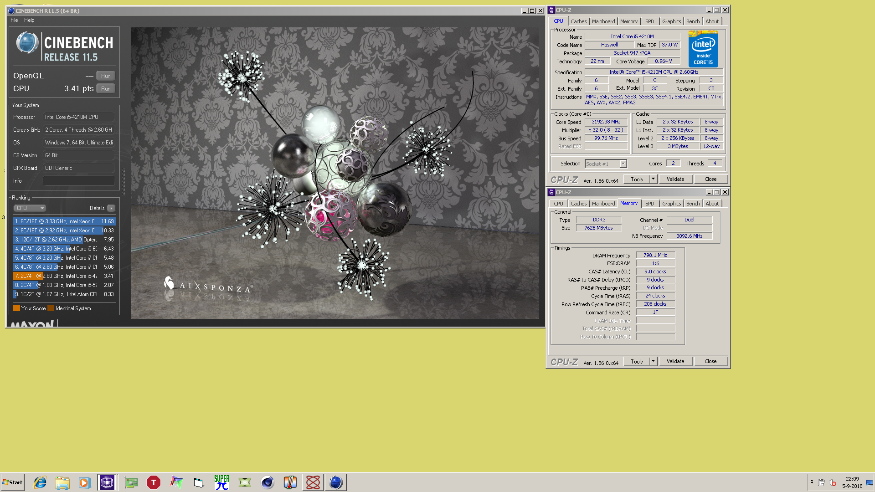Select ranking entry 1C/2T @ 1.67 GHz Atom
The width and height of the screenshot is (875, 492).
click(64, 294)
